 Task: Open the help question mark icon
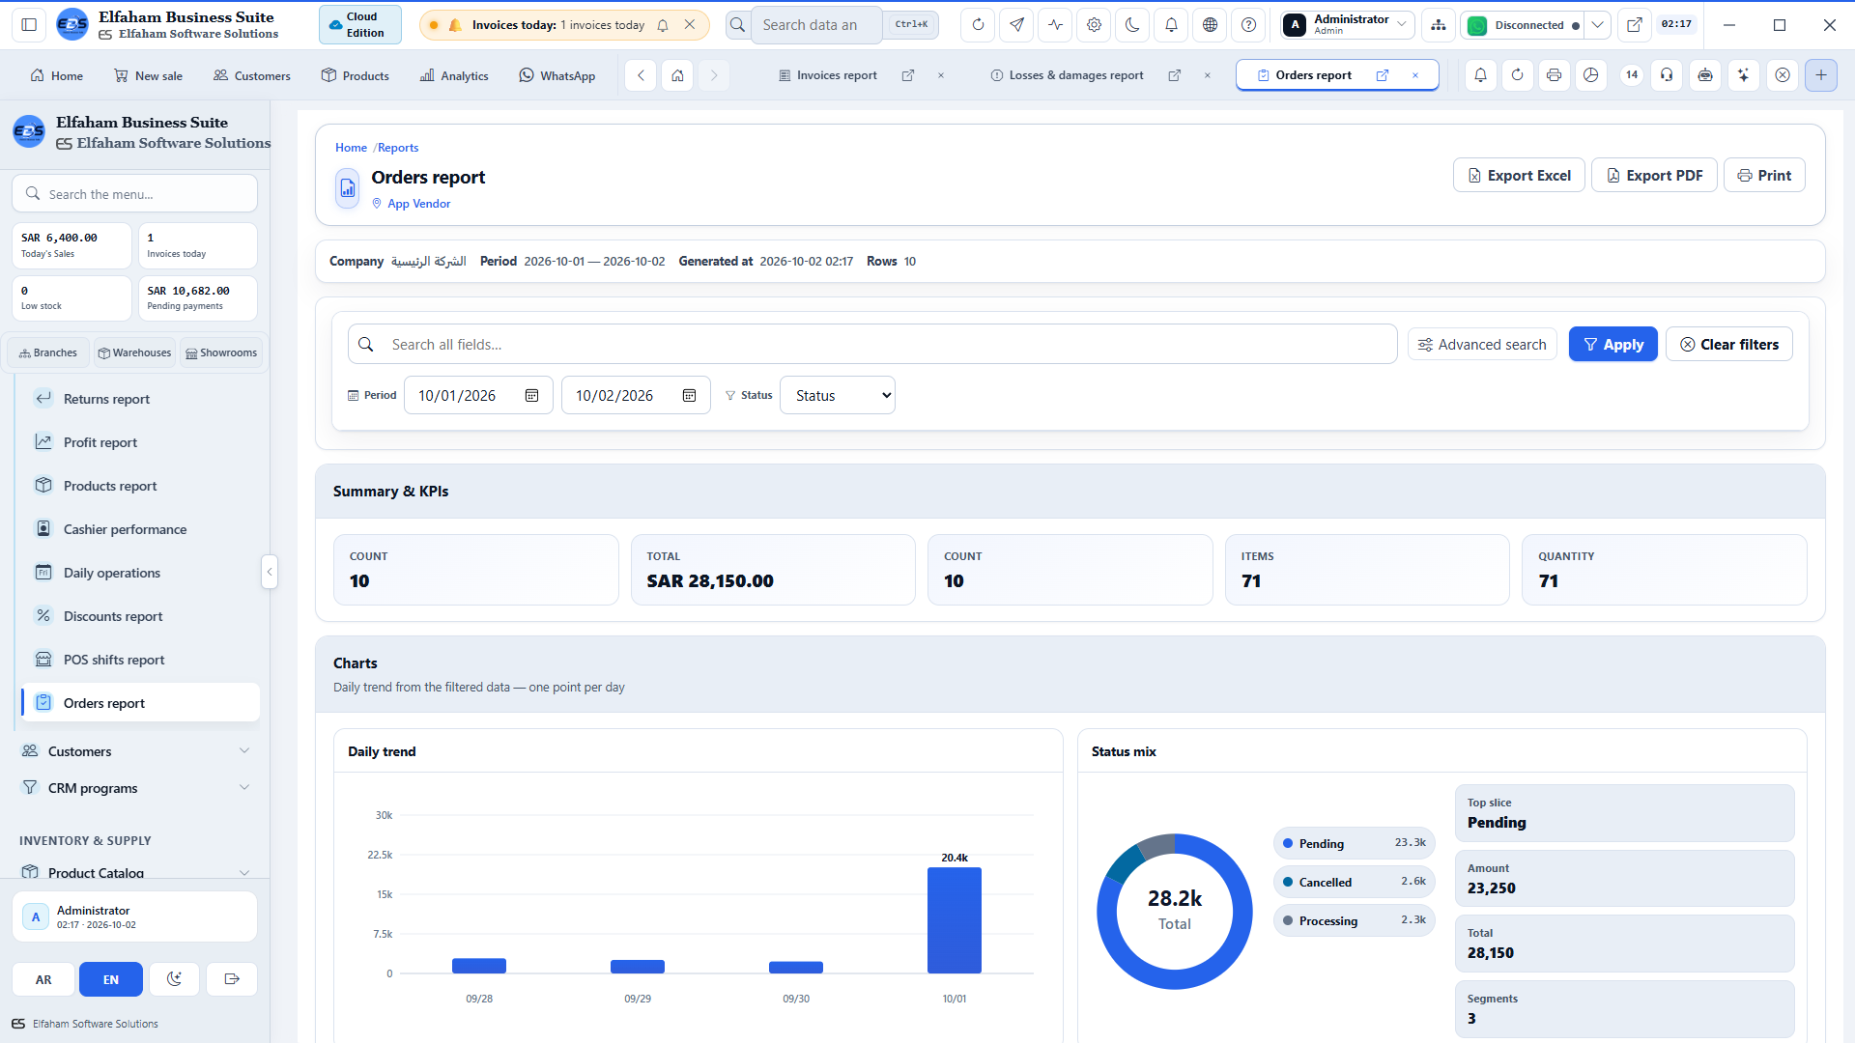[1248, 25]
